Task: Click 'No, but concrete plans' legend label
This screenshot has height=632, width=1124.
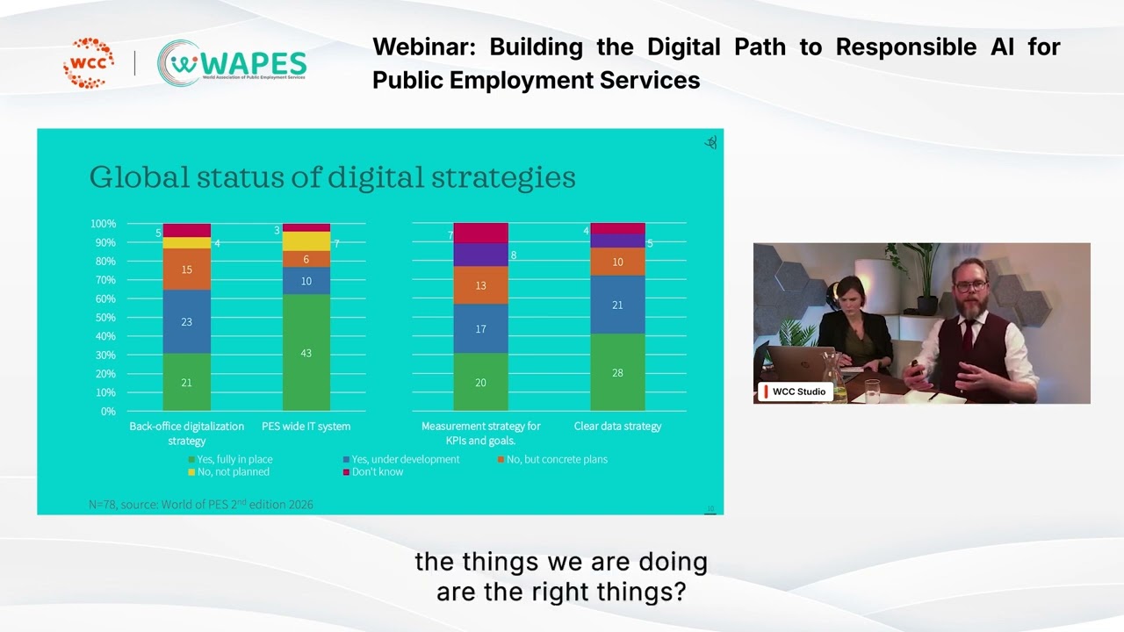Action: (x=557, y=459)
